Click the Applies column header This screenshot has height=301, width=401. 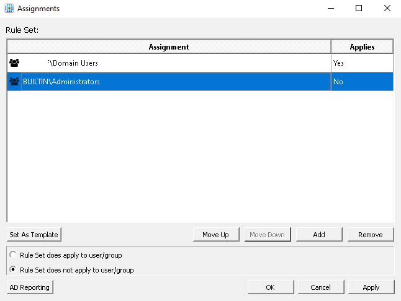click(x=362, y=47)
